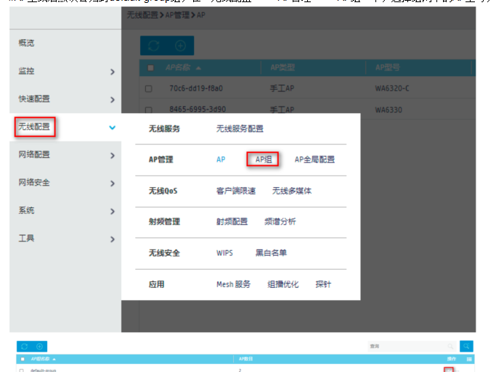Viewport: 496px width, 372px height.
Task: Click the sort arrow beside the AP名称 column
Action: (x=198, y=68)
